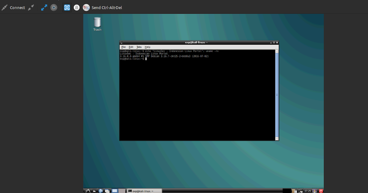This screenshot has height=193, width=368.
Task: Send Ctrl-Alt-Del to the remote machine
Action: tap(106, 7)
